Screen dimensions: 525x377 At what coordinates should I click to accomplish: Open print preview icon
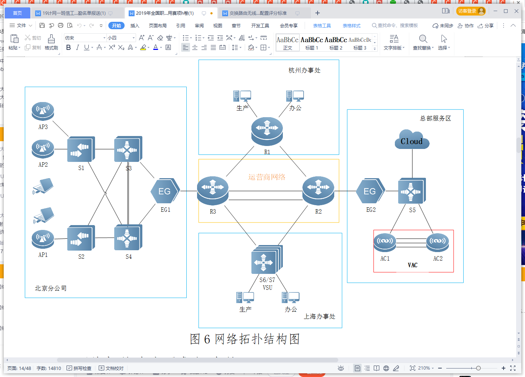pos(70,26)
